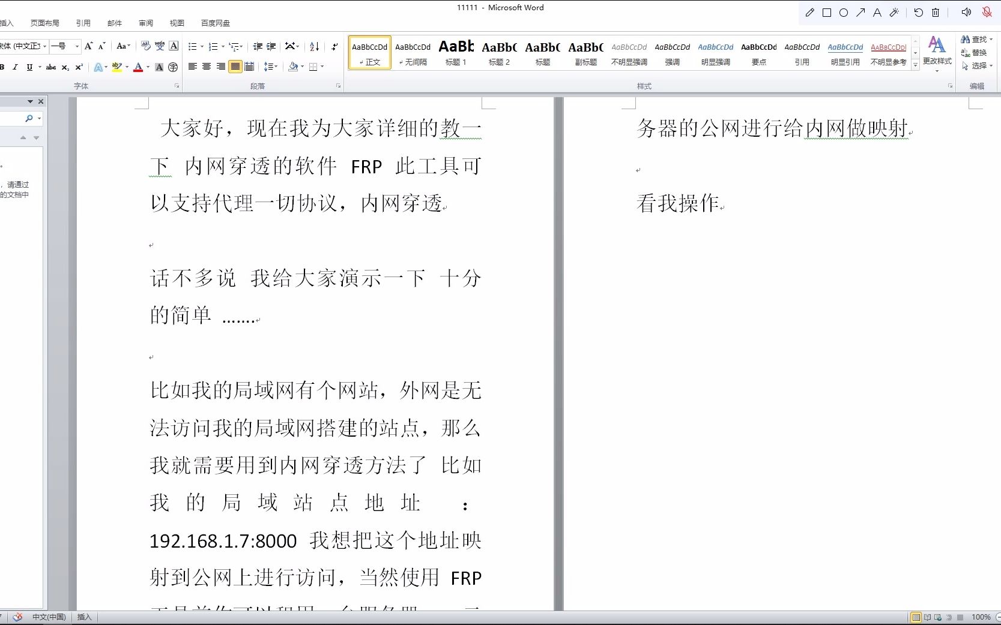Toggle italic formatting

[x=15, y=67]
